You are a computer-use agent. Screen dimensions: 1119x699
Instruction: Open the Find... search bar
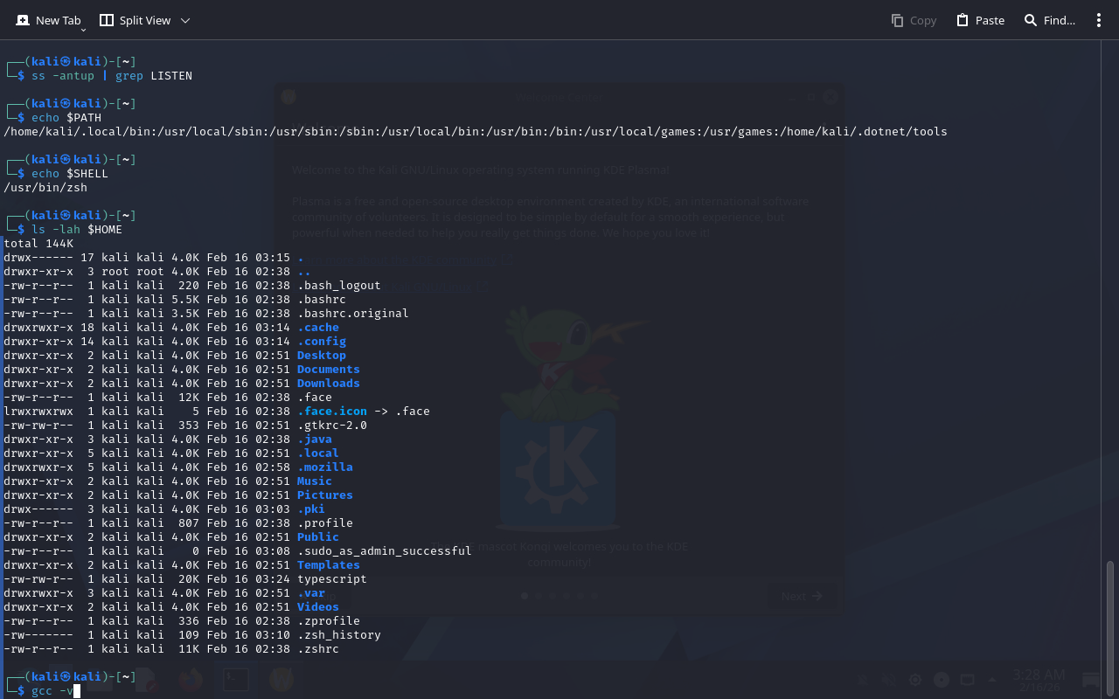(1049, 20)
